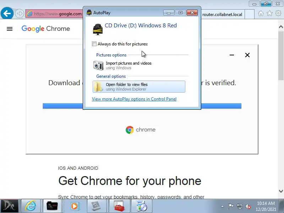Open the Action Center flag icon in the tray
Viewport: 284px width, 213px height.
tap(231, 206)
